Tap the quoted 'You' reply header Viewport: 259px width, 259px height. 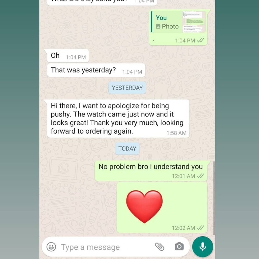pos(161,18)
